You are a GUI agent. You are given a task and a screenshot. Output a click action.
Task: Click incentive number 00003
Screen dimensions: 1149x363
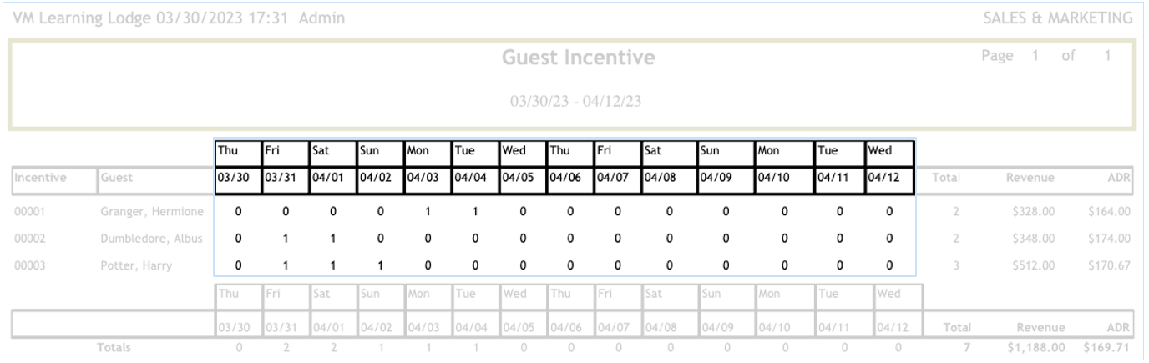[x=29, y=266]
